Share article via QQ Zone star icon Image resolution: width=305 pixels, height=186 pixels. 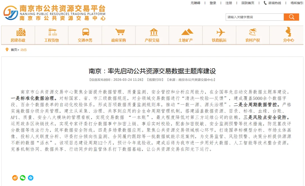pos(30,178)
